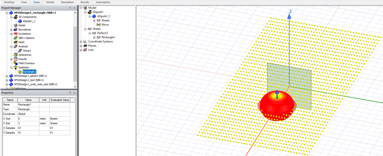The width and height of the screenshot is (383, 156).
Task: Collapse the Analysis node
Action: tap(11, 47)
